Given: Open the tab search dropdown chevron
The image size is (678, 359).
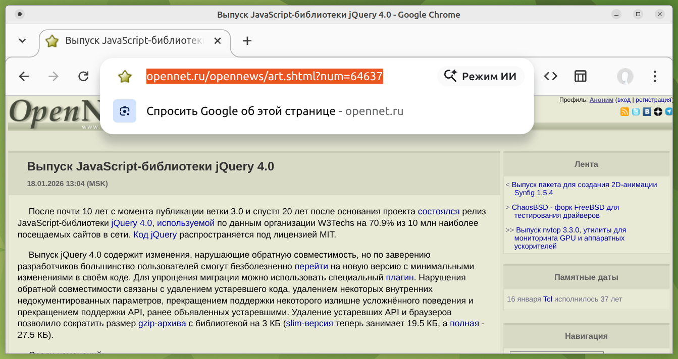Looking at the screenshot, I should click(22, 41).
